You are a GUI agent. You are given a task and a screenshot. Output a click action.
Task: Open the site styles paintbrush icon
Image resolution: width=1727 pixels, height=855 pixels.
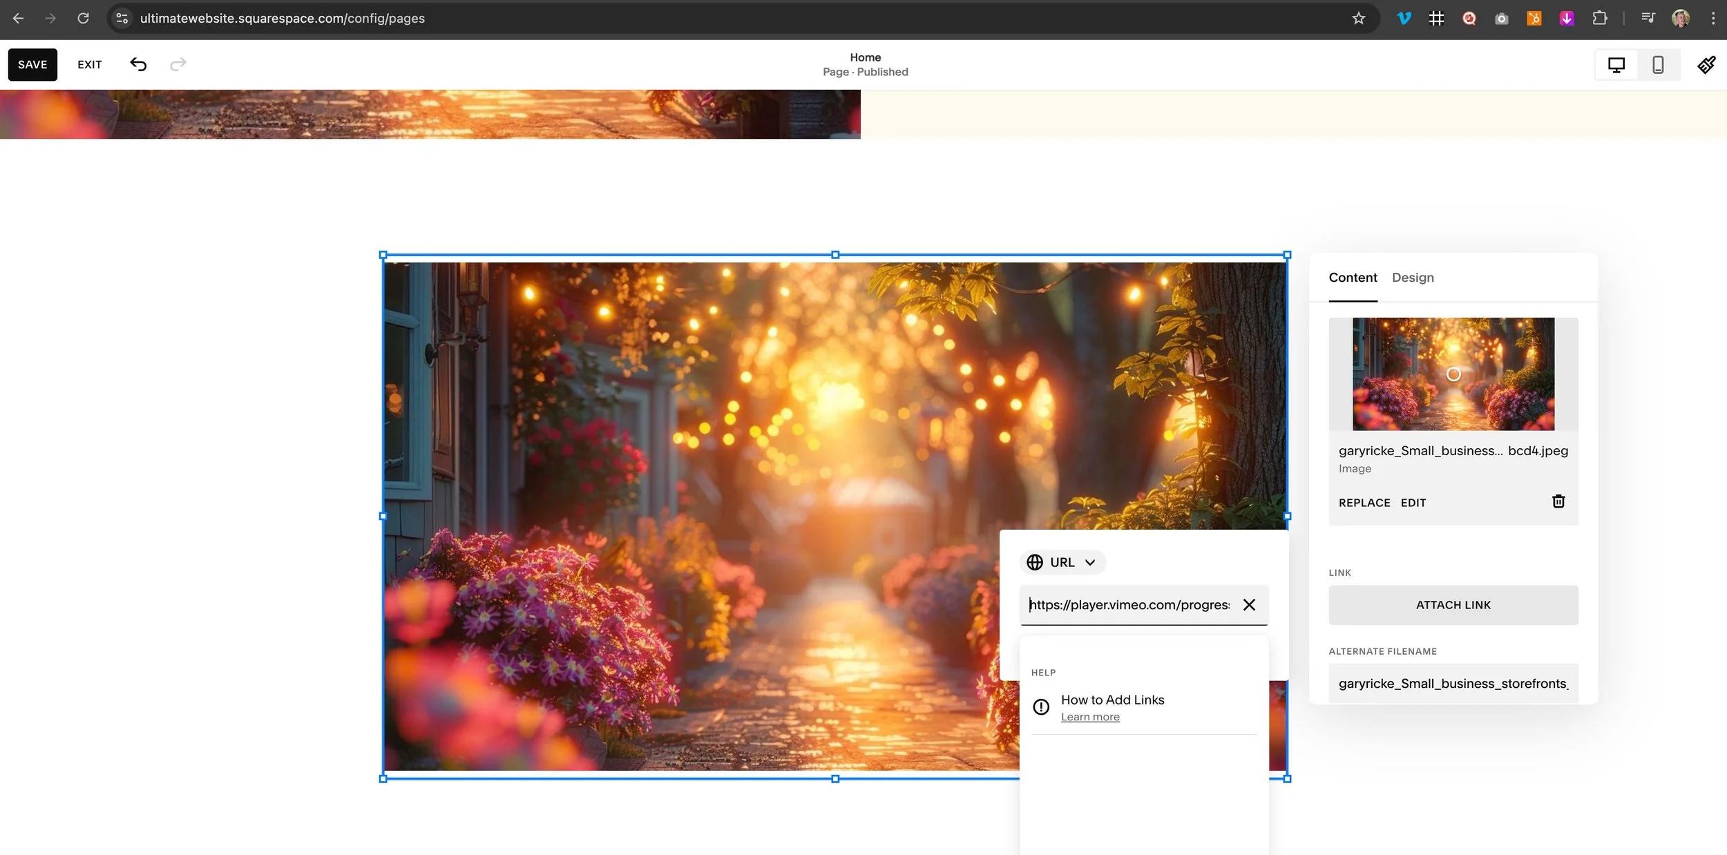[1706, 65]
